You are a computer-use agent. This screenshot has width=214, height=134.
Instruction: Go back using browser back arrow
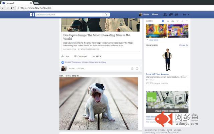point(3,8)
